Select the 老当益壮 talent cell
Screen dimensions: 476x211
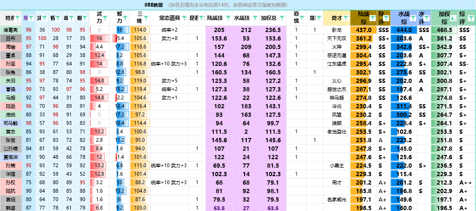coord(337,132)
